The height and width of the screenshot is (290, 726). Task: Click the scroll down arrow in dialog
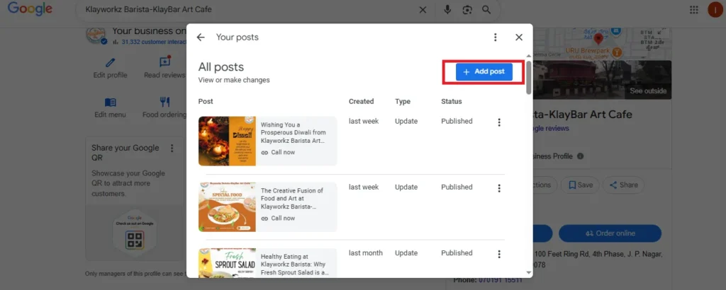529,273
